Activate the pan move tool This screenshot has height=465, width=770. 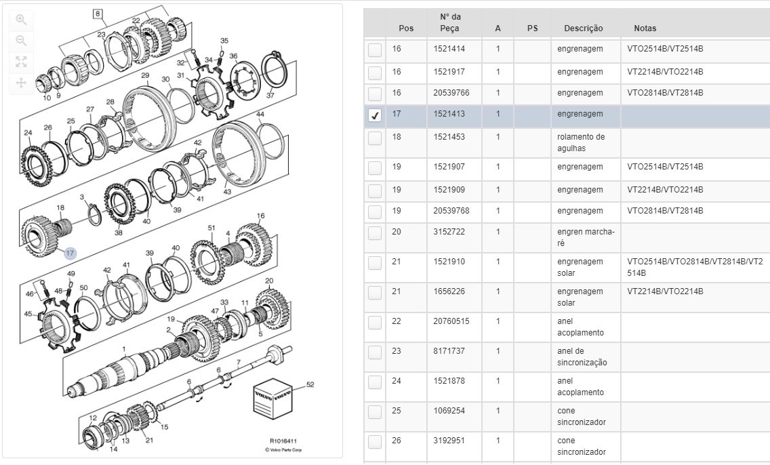click(21, 83)
